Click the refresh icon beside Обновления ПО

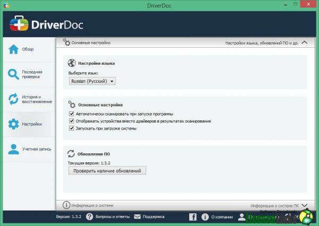[71, 154]
